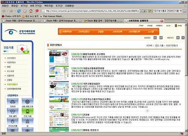
Task: Go back with the Back arrow button
Action: [x=4, y=11]
